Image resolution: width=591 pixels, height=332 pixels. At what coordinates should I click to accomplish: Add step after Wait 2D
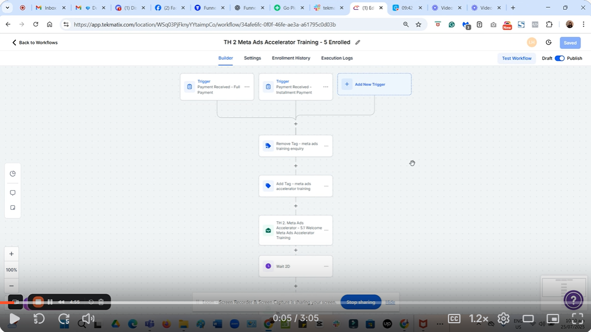pos(295,286)
